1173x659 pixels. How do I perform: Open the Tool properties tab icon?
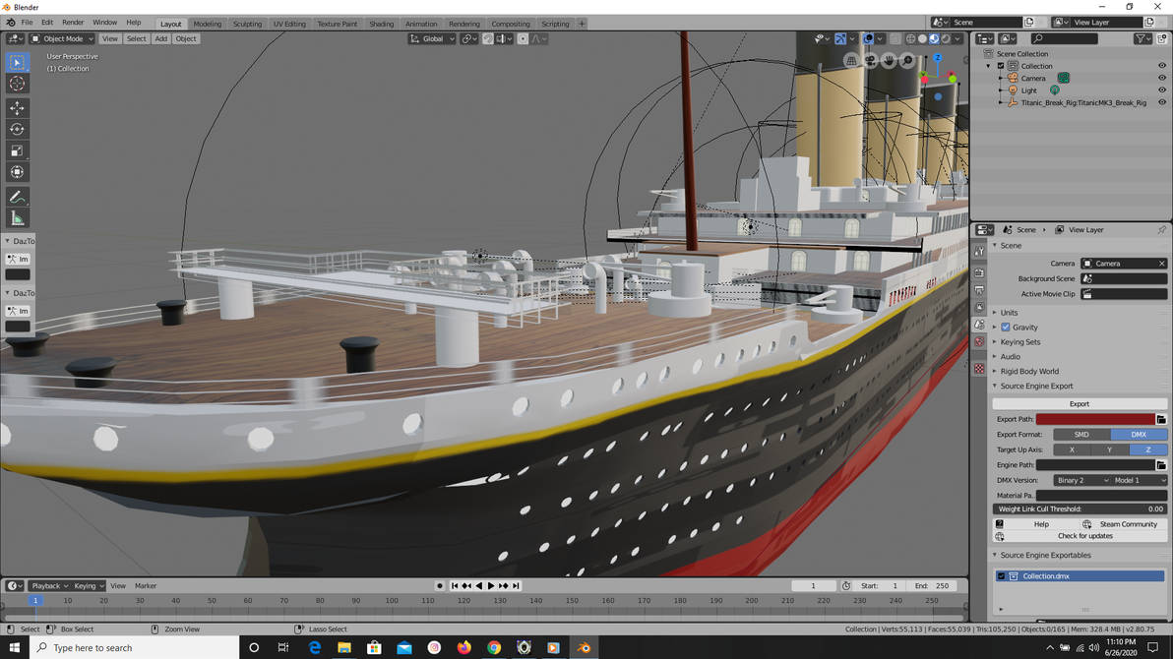(979, 252)
